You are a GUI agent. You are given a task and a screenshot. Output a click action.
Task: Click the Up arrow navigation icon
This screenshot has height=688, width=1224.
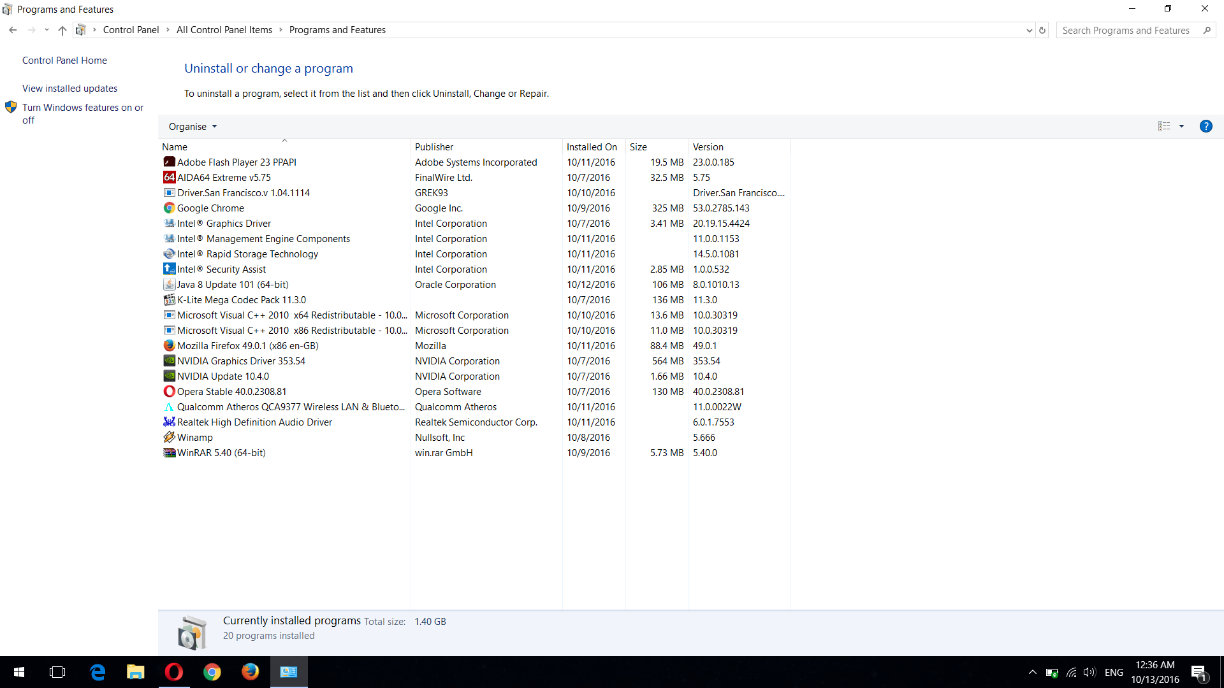(x=62, y=30)
